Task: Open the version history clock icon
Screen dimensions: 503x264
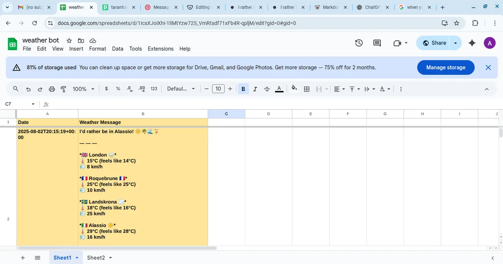Action: 359,43
